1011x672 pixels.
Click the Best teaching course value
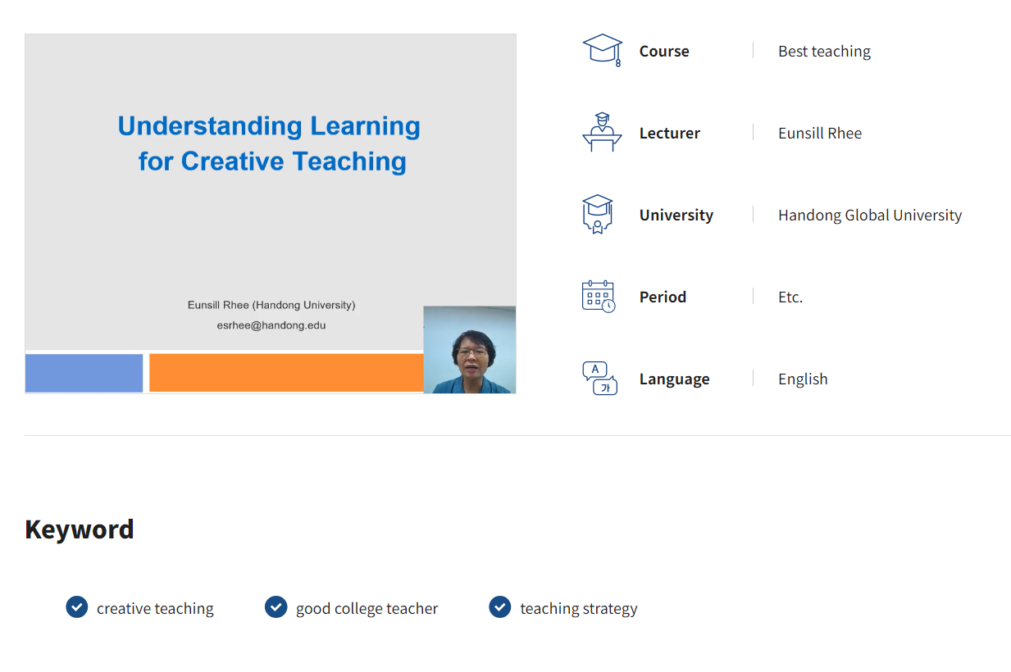tap(824, 51)
